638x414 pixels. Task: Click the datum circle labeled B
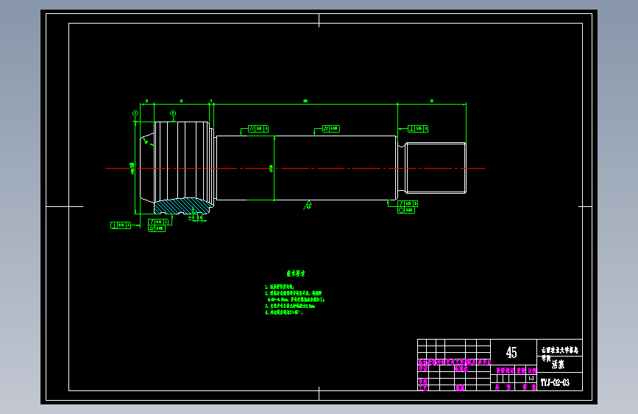173,113
